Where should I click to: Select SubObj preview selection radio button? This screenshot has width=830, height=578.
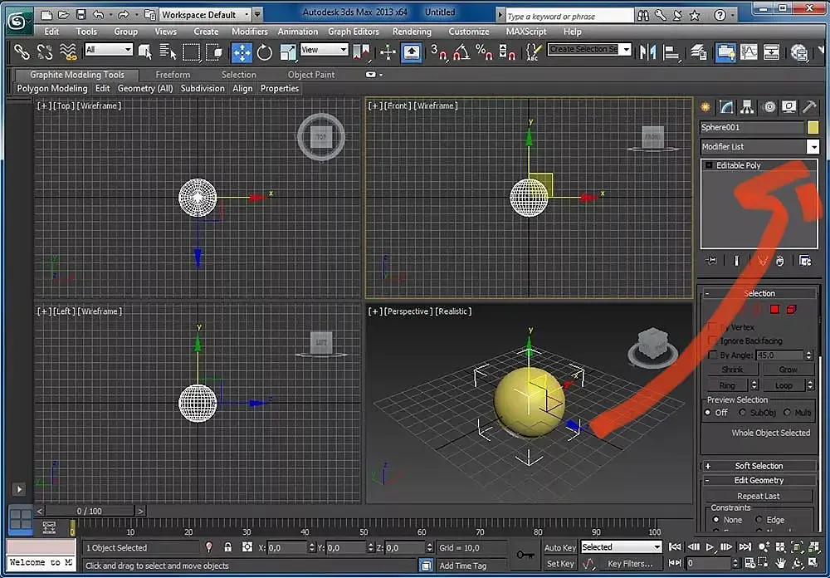pos(742,413)
